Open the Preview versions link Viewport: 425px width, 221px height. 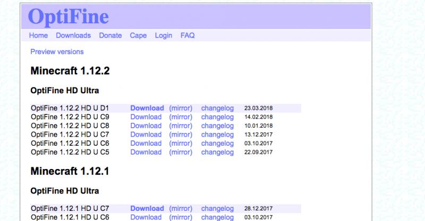tap(57, 51)
